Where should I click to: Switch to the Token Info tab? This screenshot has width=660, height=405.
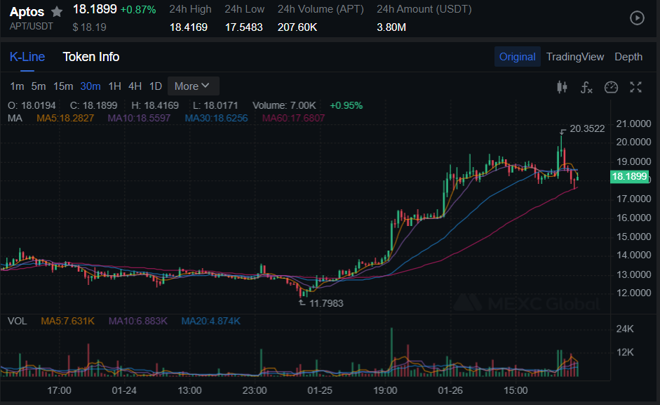(91, 57)
